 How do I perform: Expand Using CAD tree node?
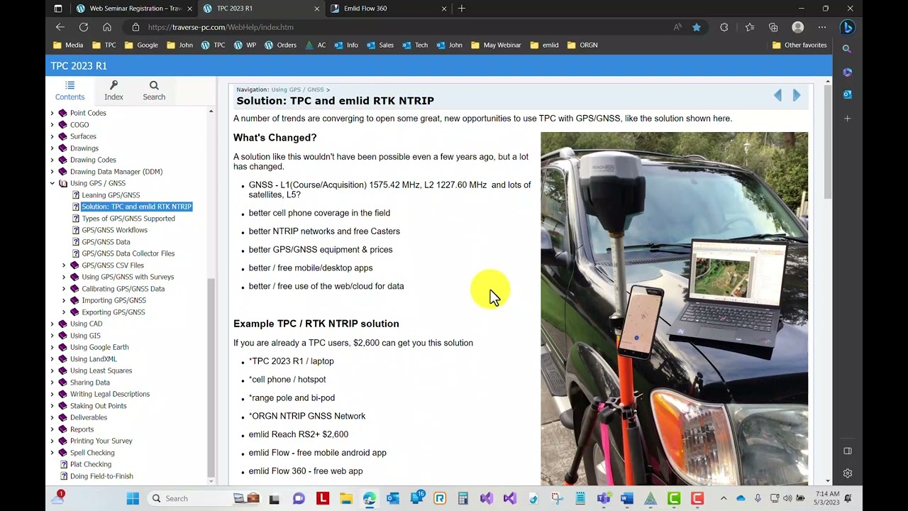tap(52, 324)
